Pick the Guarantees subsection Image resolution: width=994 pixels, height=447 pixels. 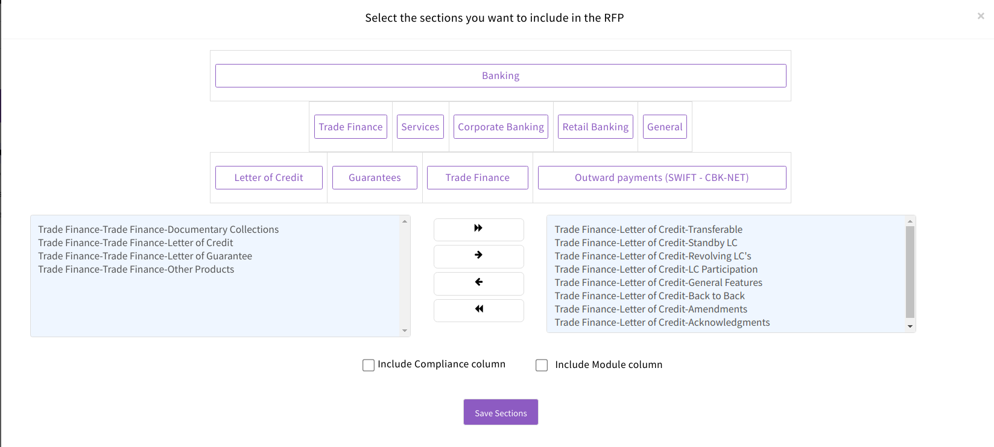[x=375, y=178]
